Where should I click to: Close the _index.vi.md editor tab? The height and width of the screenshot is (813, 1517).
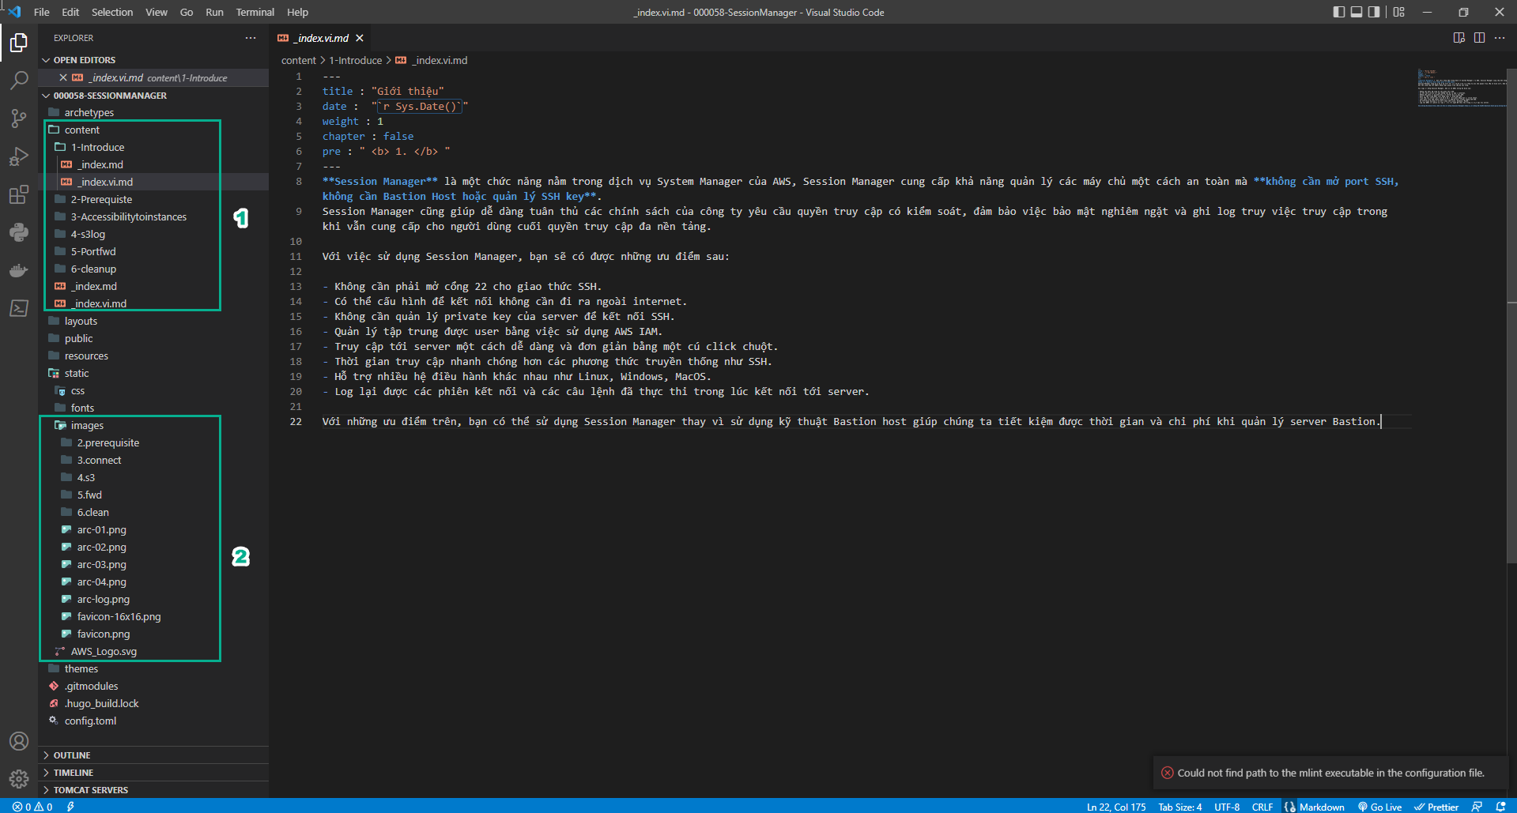click(360, 38)
